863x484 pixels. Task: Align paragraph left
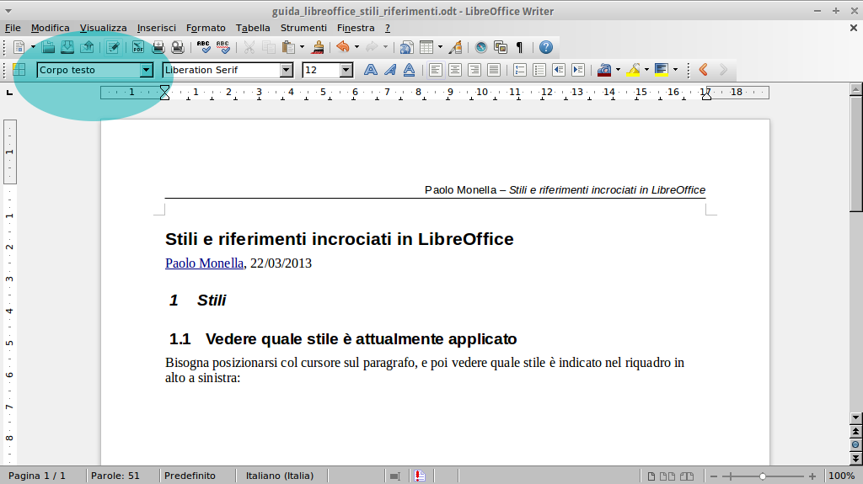tap(436, 70)
